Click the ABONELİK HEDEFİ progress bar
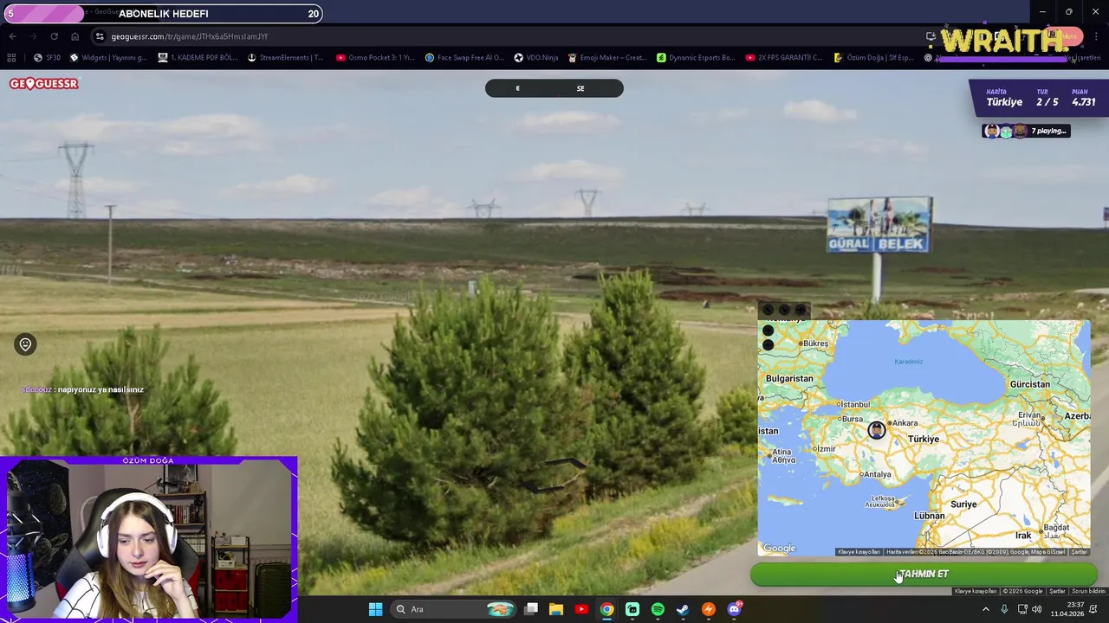The width and height of the screenshot is (1109, 623). [163, 14]
